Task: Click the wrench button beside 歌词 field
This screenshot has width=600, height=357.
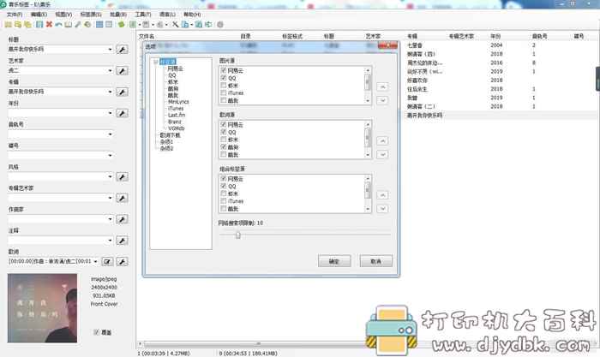Action: 122,261
